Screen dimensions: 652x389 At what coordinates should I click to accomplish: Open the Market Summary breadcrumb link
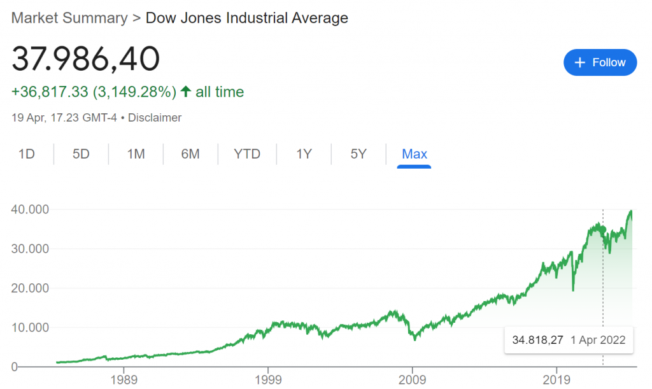(69, 18)
